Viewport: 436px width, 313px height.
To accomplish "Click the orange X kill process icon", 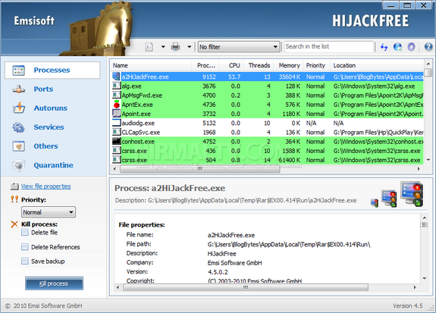I will (x=14, y=224).
